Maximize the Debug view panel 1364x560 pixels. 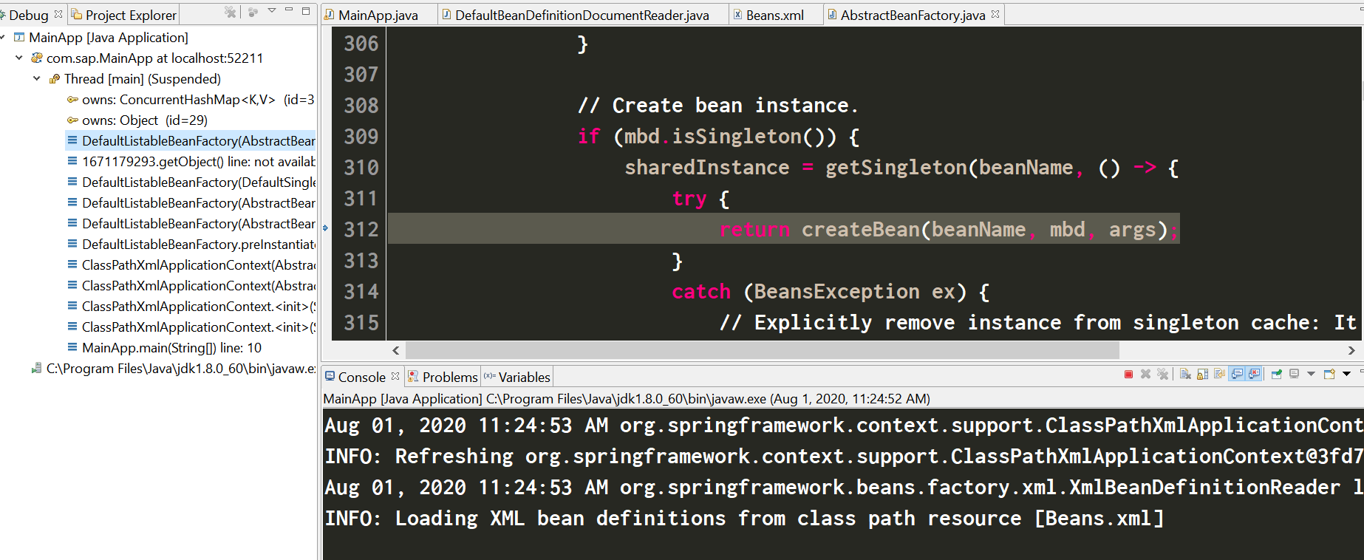click(306, 11)
